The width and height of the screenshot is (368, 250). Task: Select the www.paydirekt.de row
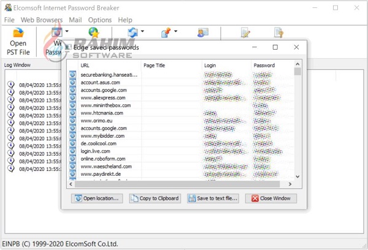pyautogui.click(x=181, y=174)
